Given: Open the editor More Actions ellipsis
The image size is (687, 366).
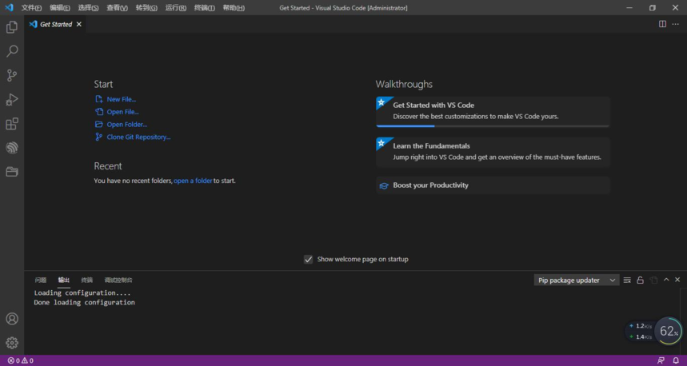Looking at the screenshot, I should 676,24.
